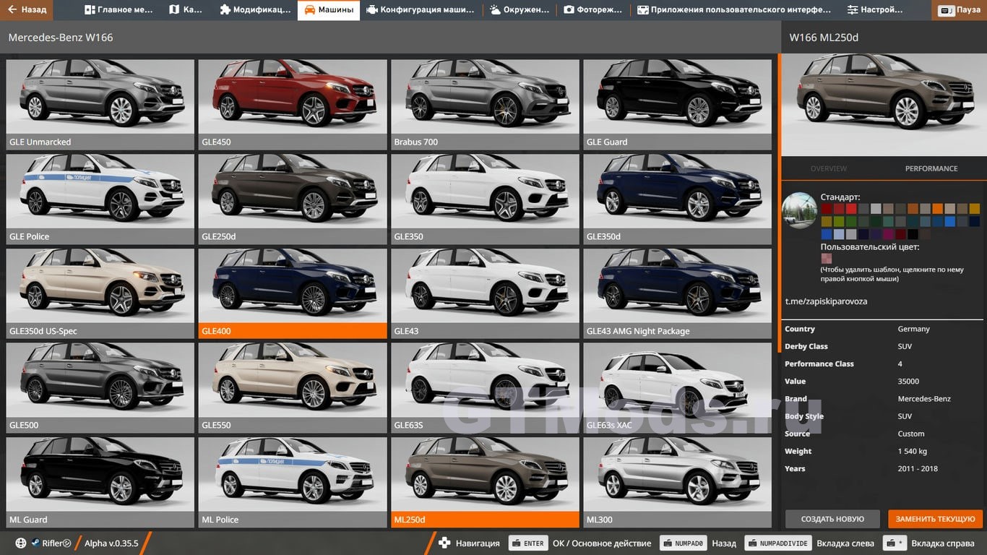Click the Пауза button
The width and height of the screenshot is (987, 555).
(959, 10)
